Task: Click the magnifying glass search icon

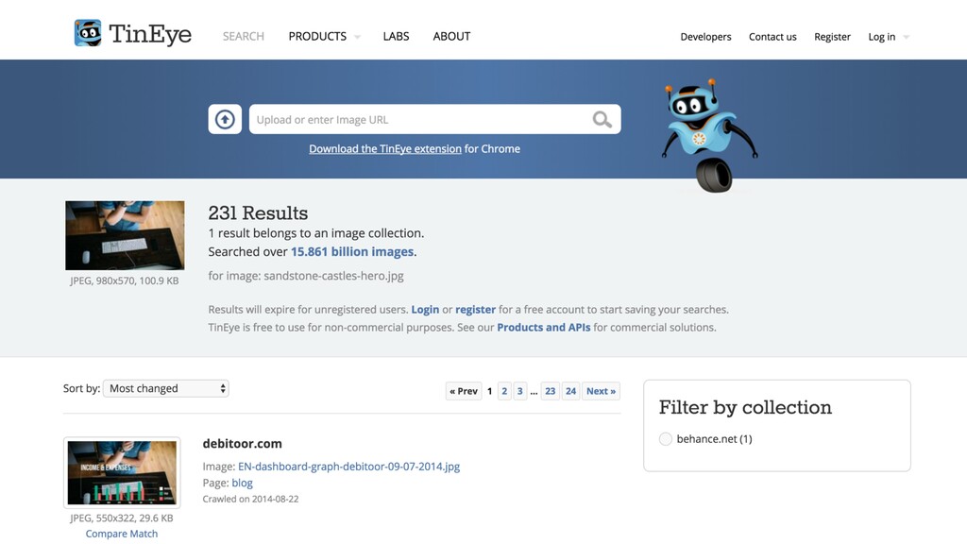Action: [602, 119]
